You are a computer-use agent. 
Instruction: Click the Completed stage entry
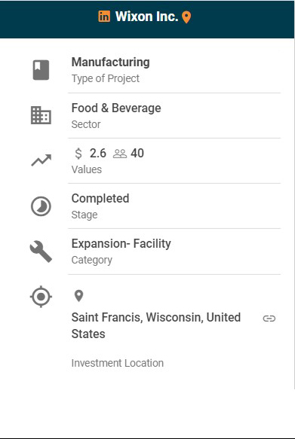100,199
